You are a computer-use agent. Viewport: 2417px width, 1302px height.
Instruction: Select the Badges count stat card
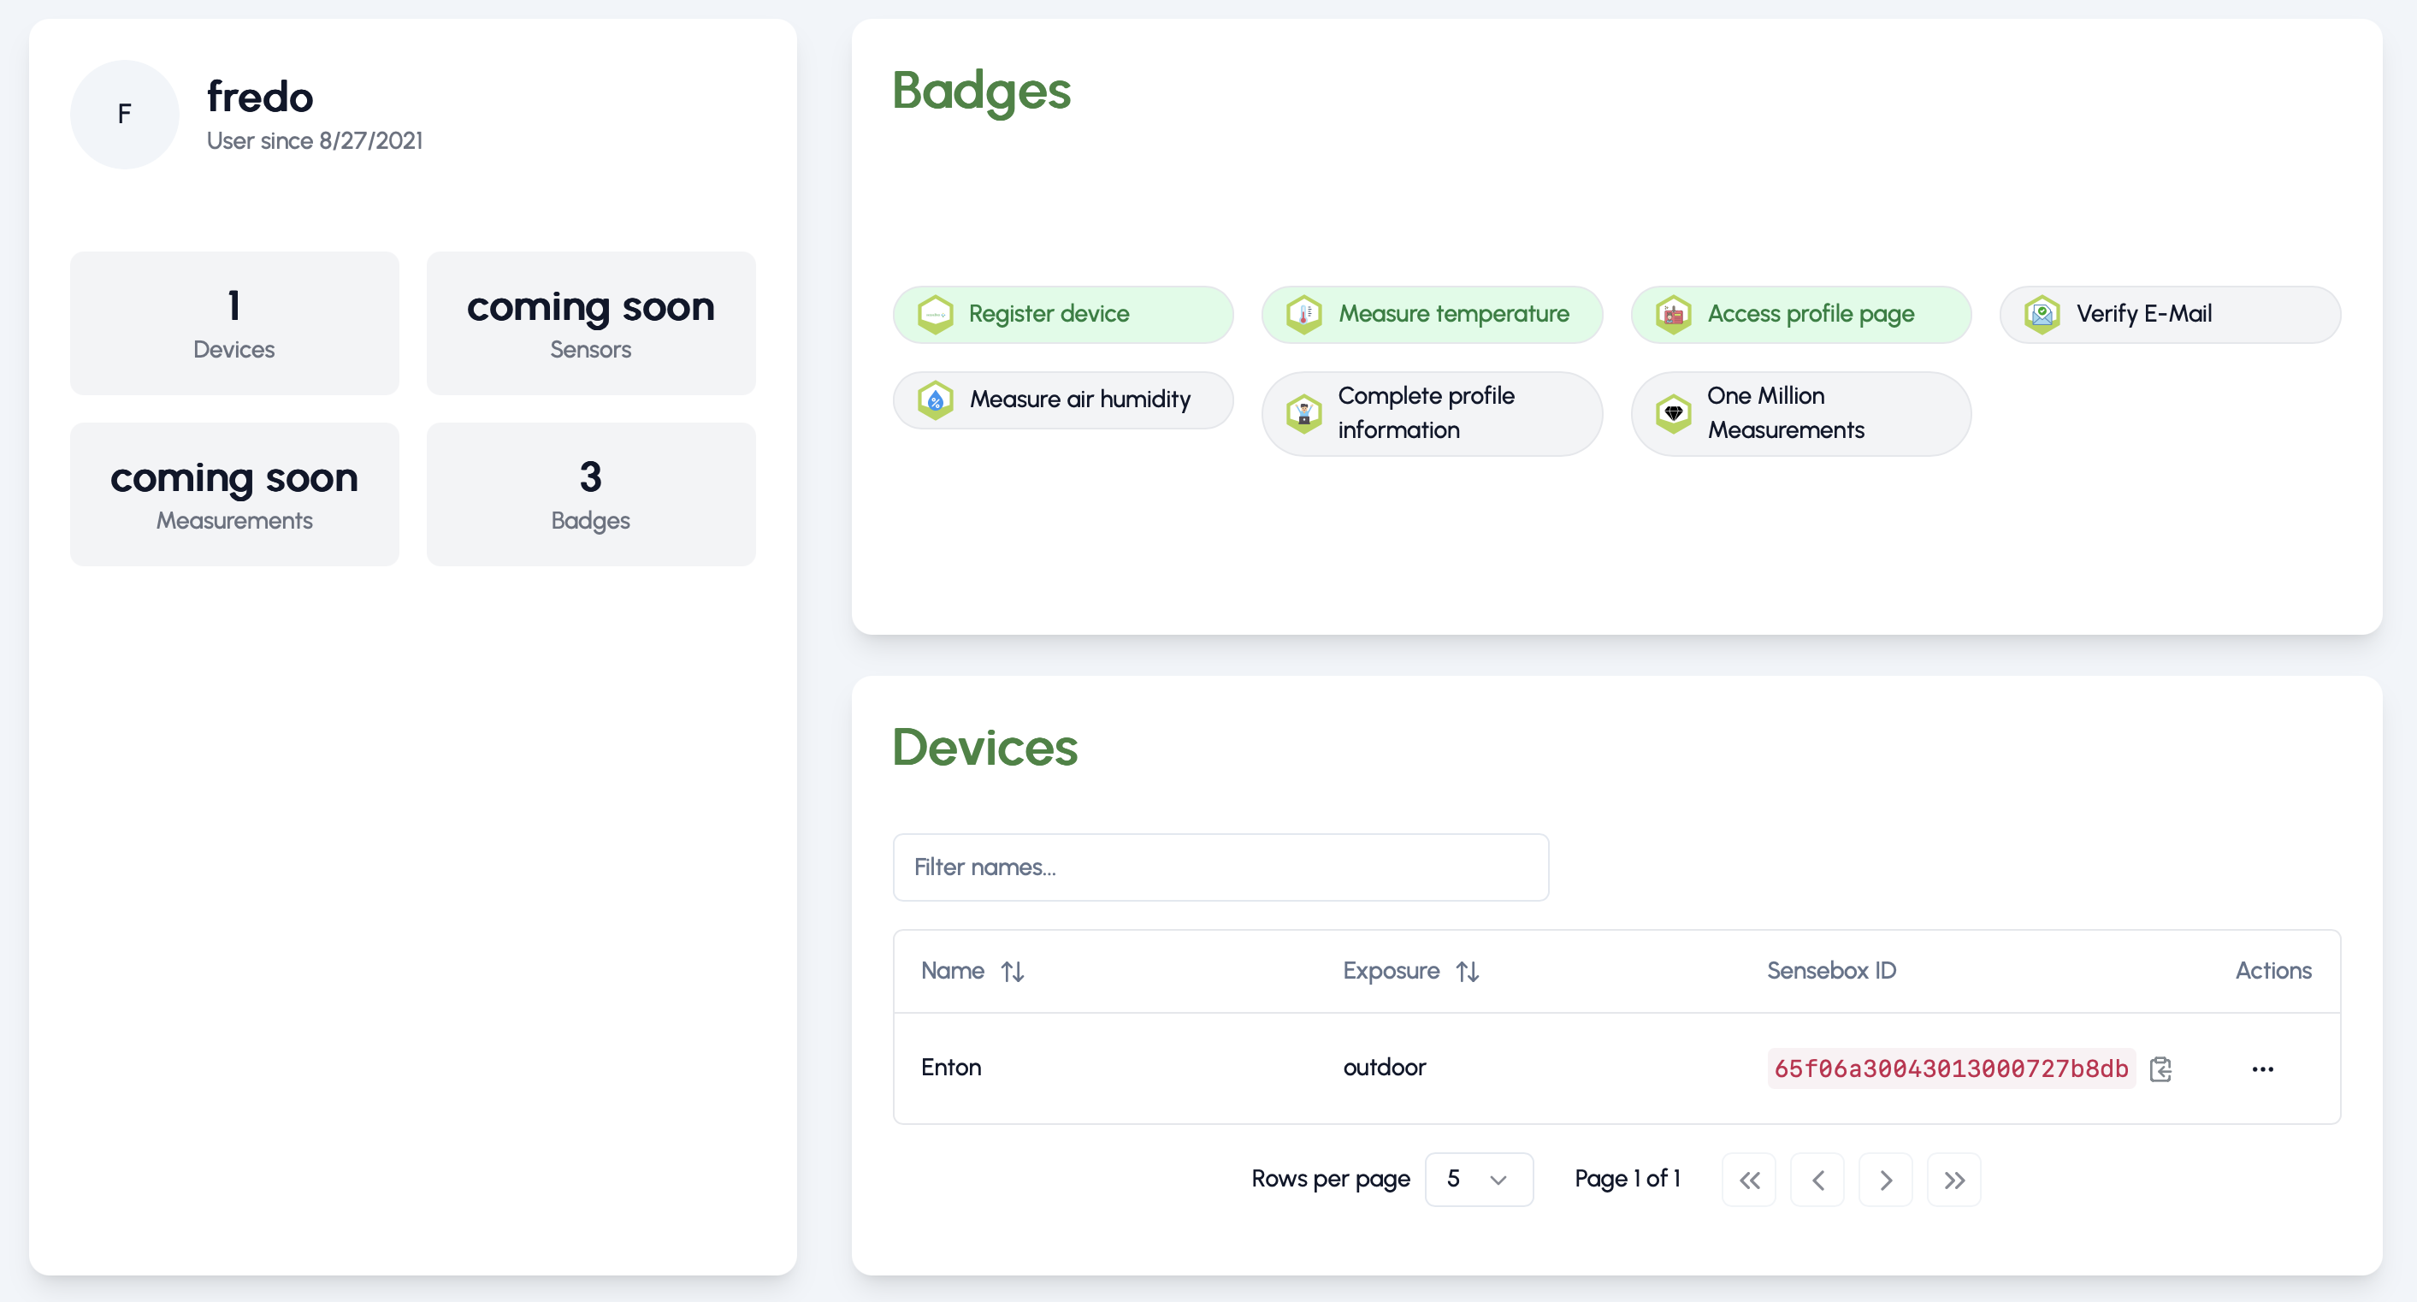tap(590, 494)
